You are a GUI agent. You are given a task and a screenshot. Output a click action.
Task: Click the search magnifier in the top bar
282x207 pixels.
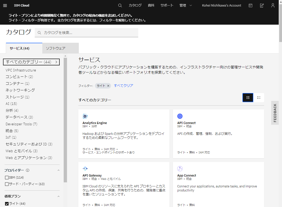tap(120, 6)
